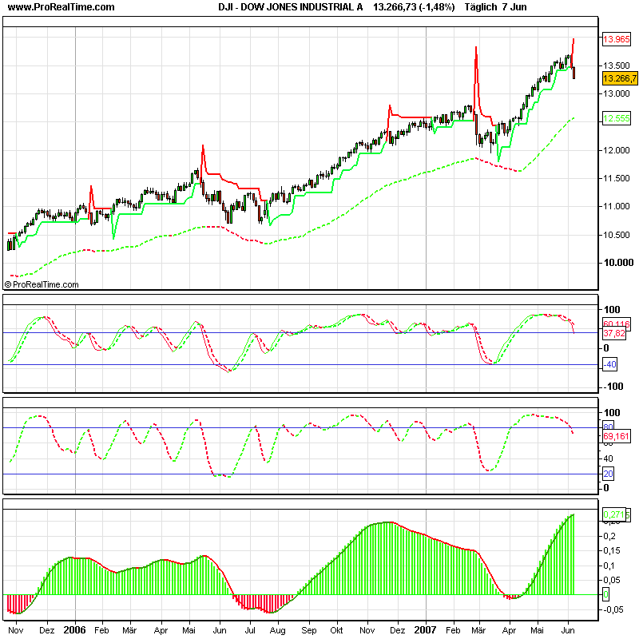This screenshot has width=639, height=639.
Task: Click the 2007 year label on time axis
Action: pyautogui.click(x=425, y=630)
